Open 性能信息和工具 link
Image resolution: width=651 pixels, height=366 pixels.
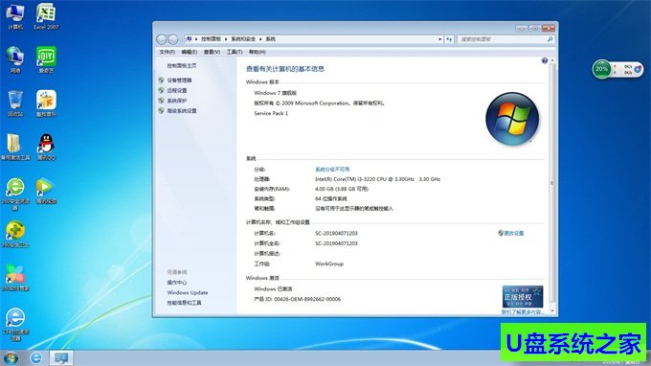pyautogui.click(x=185, y=304)
